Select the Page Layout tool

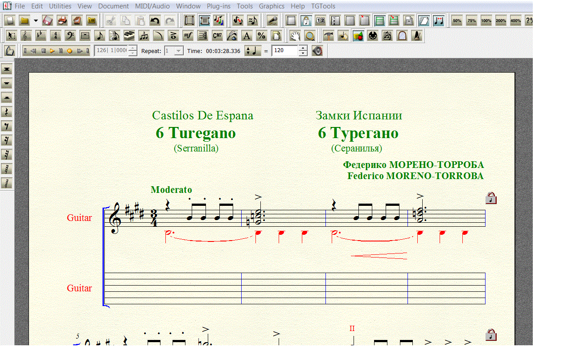(276, 36)
